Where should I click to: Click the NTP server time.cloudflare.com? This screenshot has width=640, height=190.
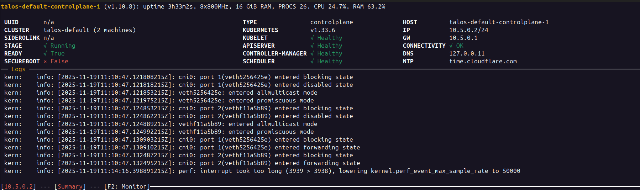pos(483,62)
